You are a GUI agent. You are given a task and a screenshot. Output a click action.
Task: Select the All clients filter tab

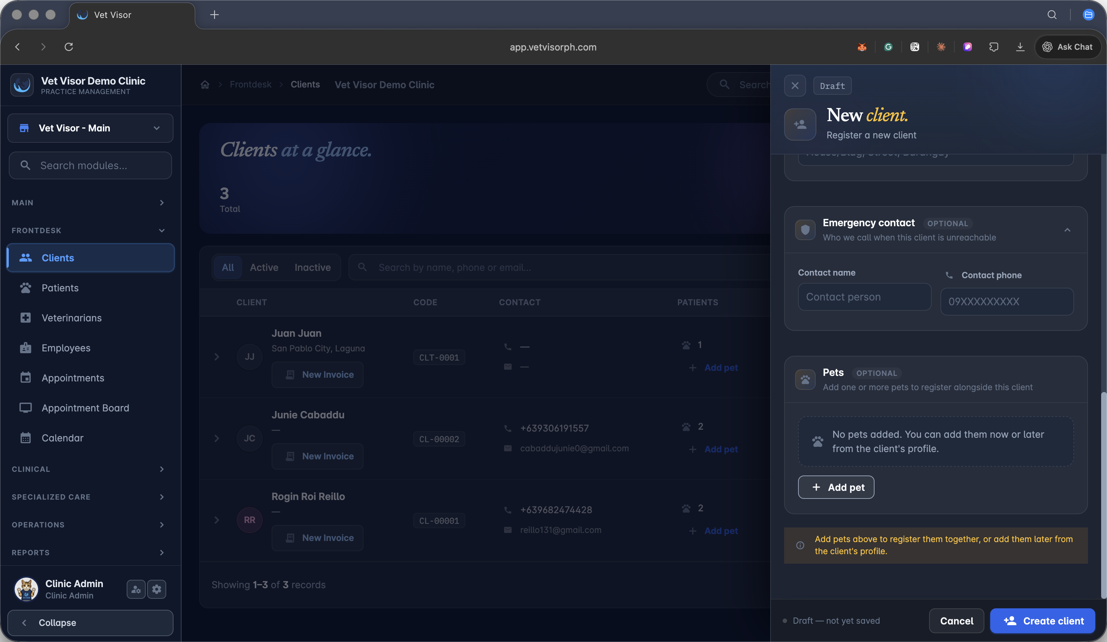[228, 267]
